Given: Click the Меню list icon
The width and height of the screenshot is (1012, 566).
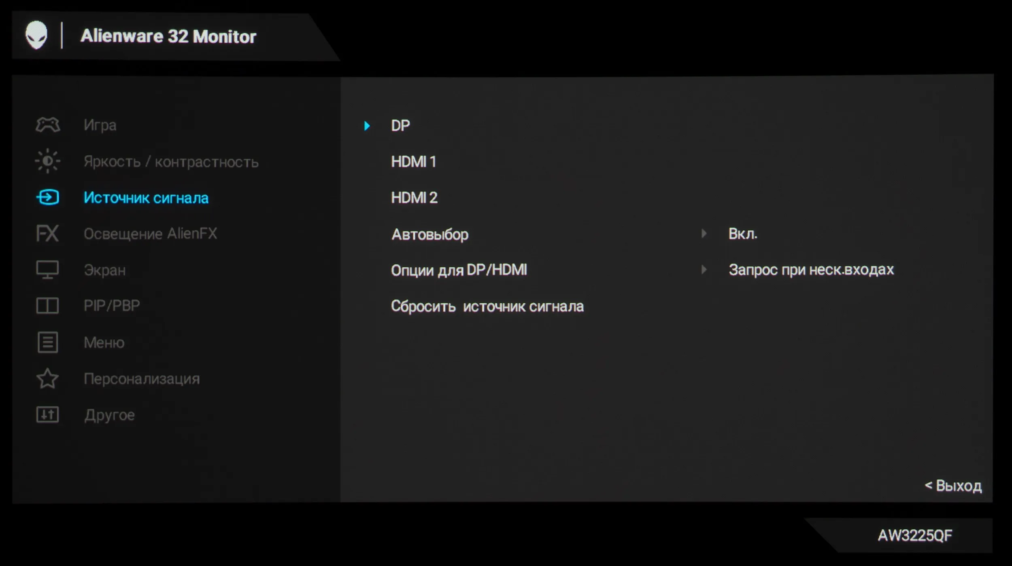Looking at the screenshot, I should 47,342.
